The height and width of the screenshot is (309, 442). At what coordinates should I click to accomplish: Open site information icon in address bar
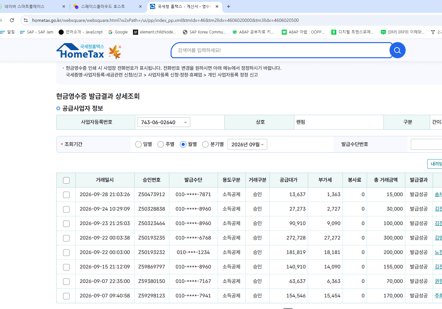pos(26,20)
